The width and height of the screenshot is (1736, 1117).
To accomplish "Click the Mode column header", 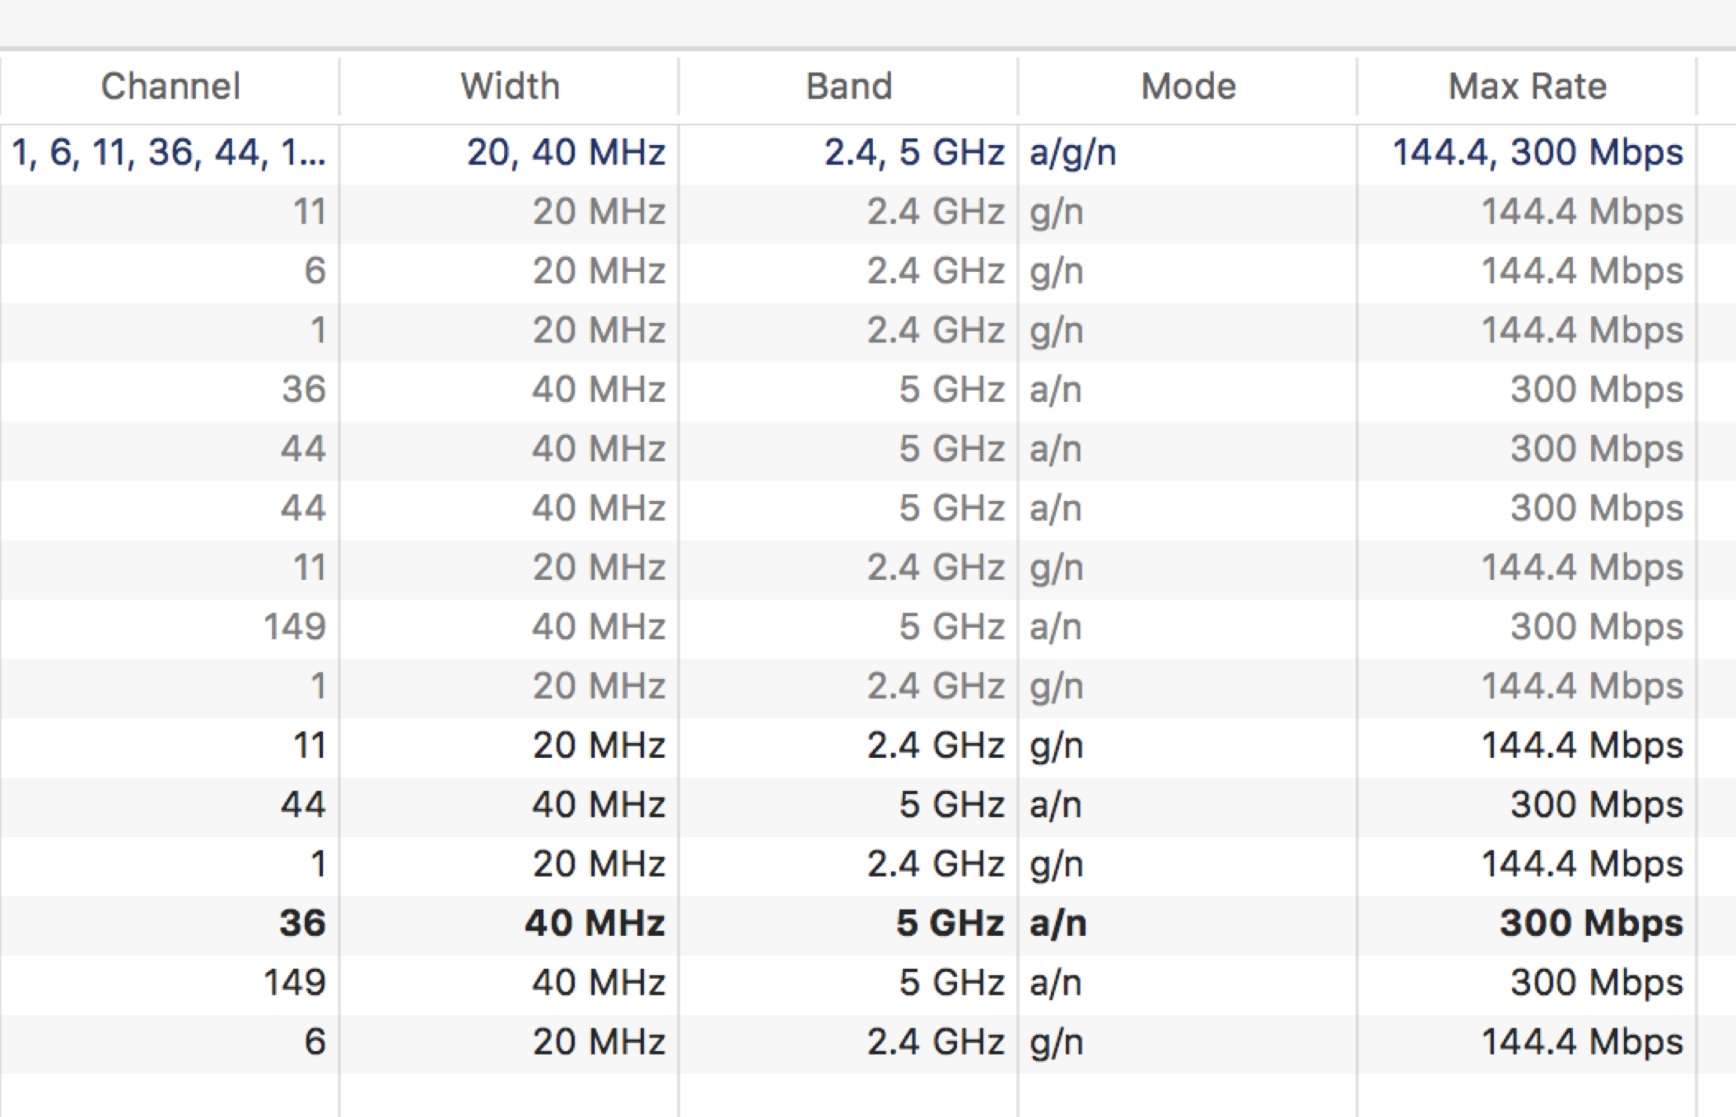I will pos(1188,86).
